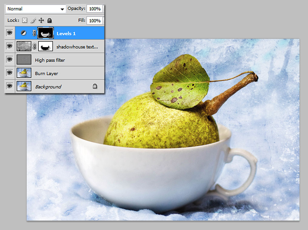Toggle visibility of Burn Layer

pyautogui.click(x=9, y=73)
